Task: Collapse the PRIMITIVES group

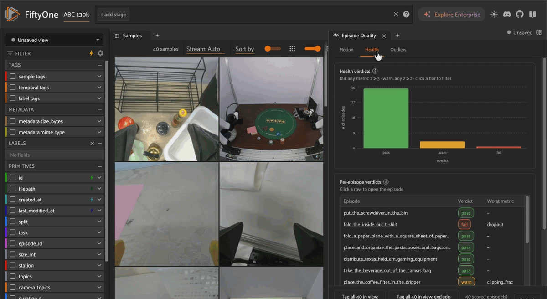Action: click(x=100, y=166)
